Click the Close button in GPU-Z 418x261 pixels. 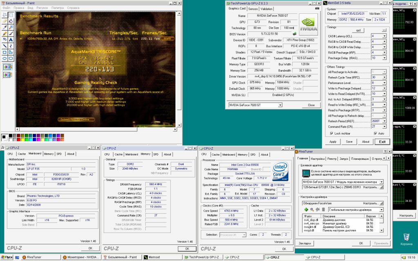pyautogui.click(x=311, y=105)
